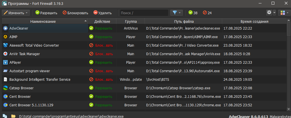Select the Cent Browser 5.1.1130.129 name
The image size is (291, 118).
point(31,105)
